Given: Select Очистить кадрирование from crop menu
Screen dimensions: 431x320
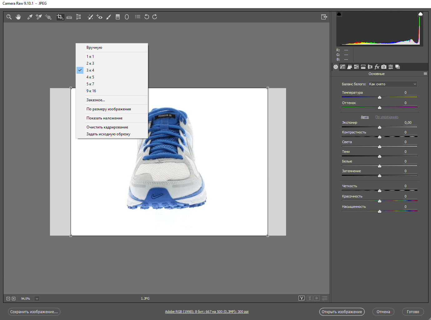Looking at the screenshot, I should [107, 127].
